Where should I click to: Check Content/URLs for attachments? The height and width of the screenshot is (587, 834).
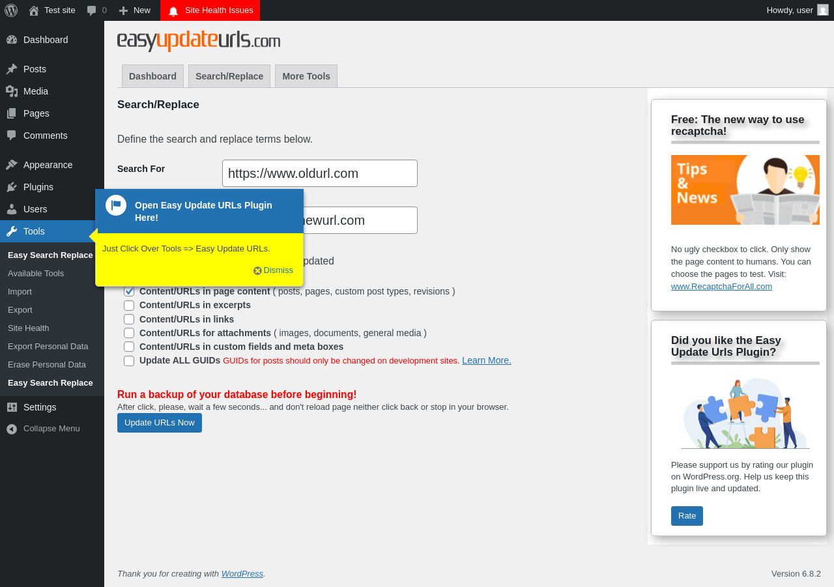(x=129, y=333)
